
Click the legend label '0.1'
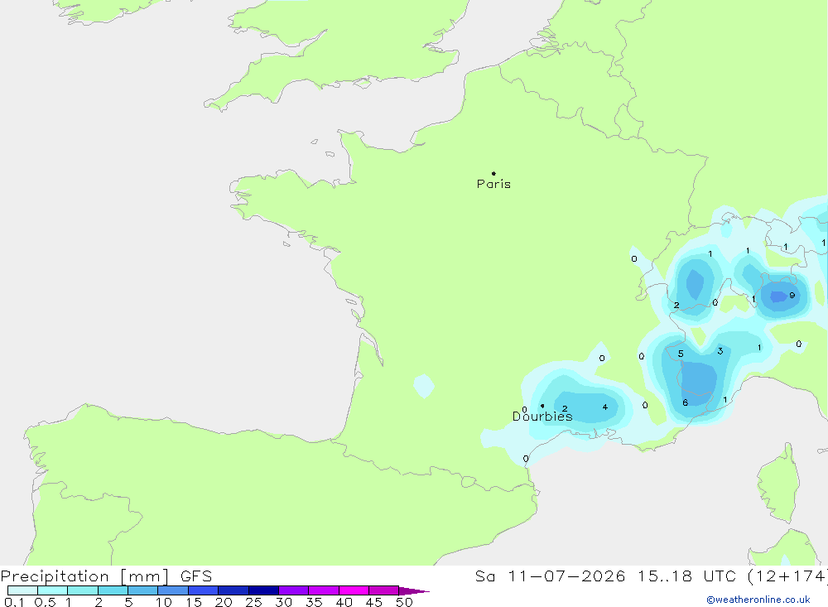point(14,602)
